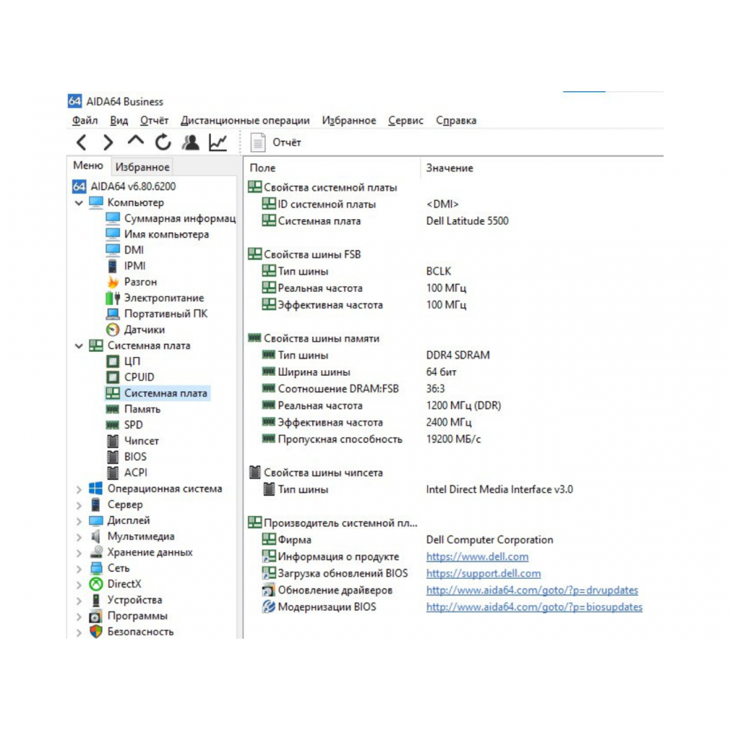The height and width of the screenshot is (730, 730).
Task: Open the Отчёт menu in the menu bar
Action: [154, 120]
